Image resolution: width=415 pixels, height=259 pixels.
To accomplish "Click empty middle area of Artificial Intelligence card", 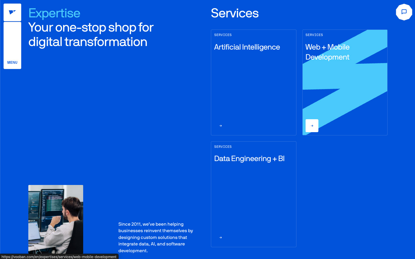I will click(x=253, y=88).
